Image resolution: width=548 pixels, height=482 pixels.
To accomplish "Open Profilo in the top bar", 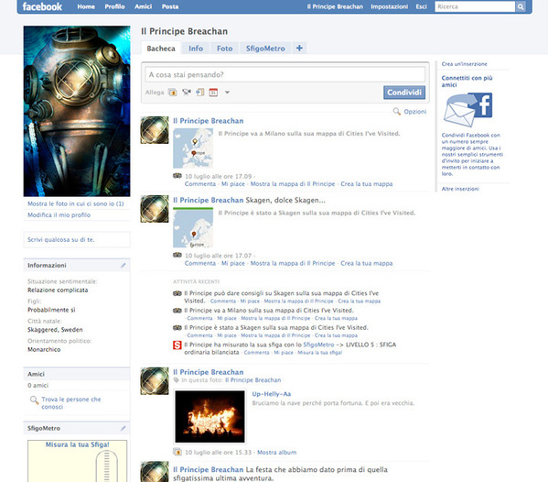I will pyautogui.click(x=114, y=6).
